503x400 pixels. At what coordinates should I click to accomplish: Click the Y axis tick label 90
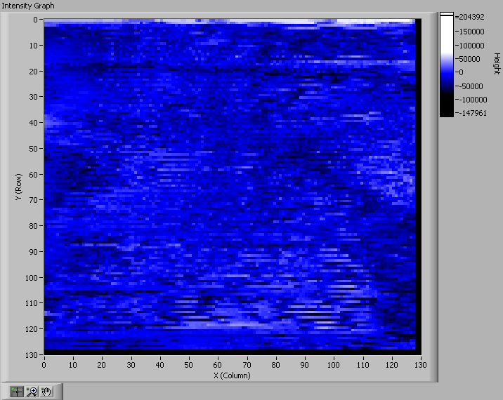[34, 252]
